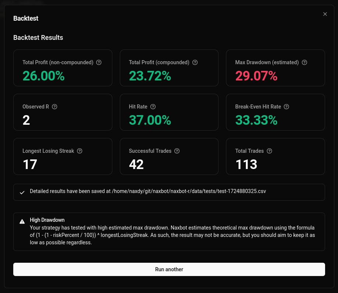Open the Successful Trades question mark icon

[177, 151]
